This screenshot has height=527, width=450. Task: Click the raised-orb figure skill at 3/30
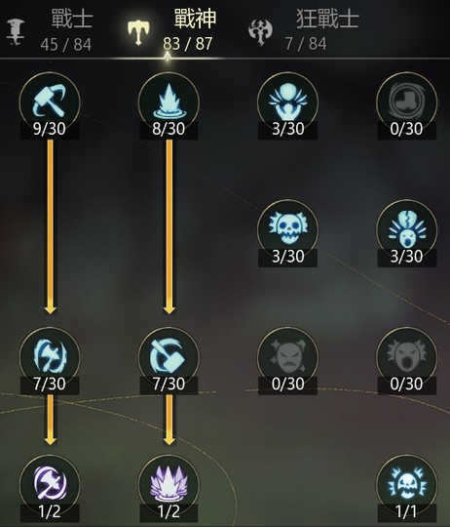[287, 102]
